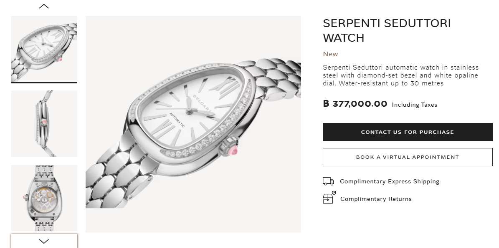Click the delivery truck icon
This screenshot has width=499, height=248.
point(328,181)
